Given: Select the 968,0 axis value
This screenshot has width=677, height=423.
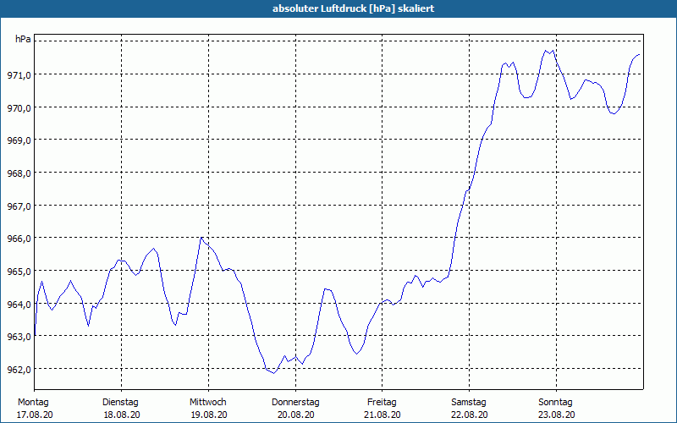Looking at the screenshot, I should [19, 173].
